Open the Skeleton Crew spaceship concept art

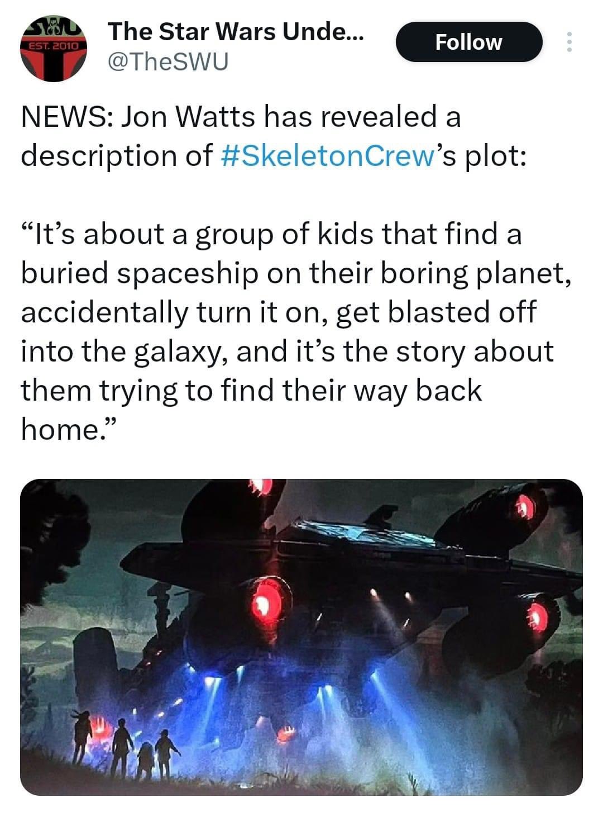(x=301, y=637)
